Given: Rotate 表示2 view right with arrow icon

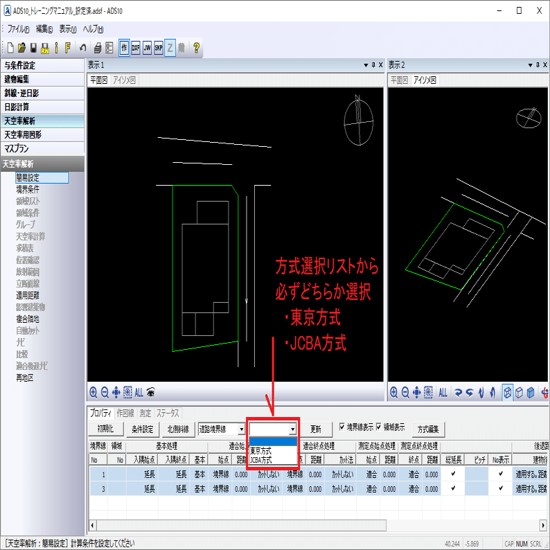Looking at the screenshot, I should click(458, 393).
